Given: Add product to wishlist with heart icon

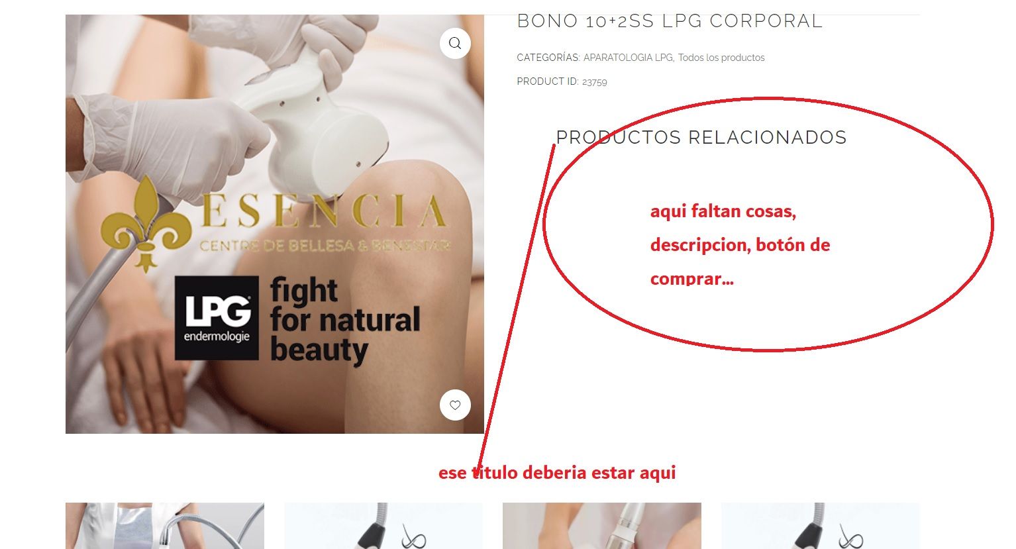Looking at the screenshot, I should [455, 405].
